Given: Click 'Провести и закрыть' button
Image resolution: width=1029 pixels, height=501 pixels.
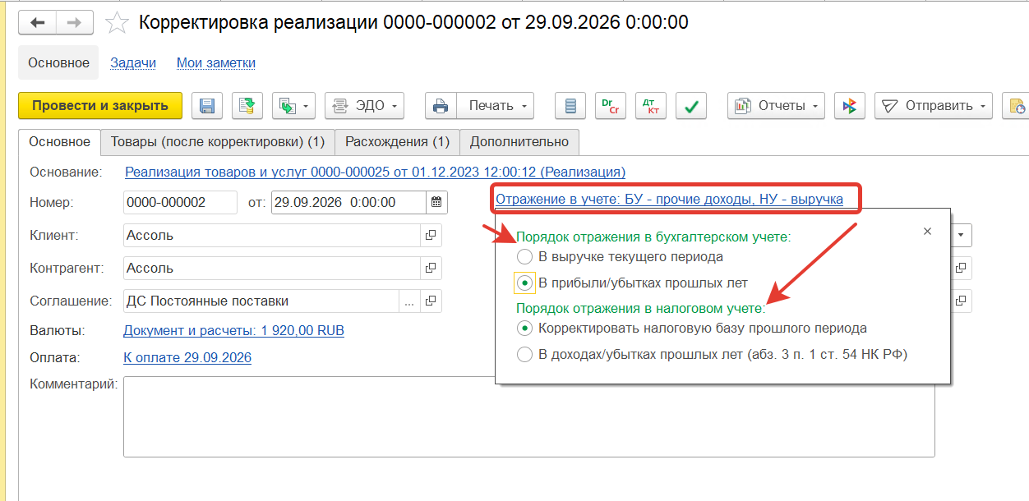Looking at the screenshot, I should [x=100, y=105].
